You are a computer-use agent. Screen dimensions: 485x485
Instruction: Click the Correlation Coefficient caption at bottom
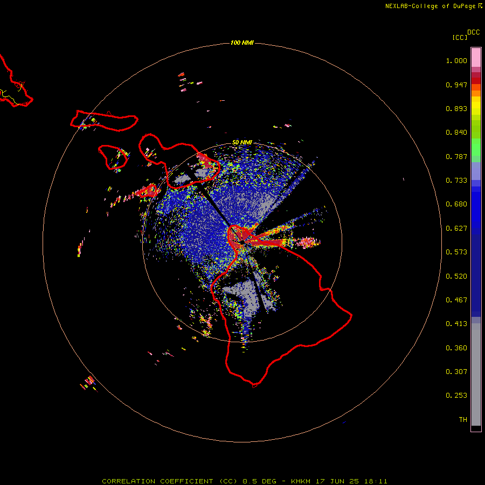click(244, 481)
